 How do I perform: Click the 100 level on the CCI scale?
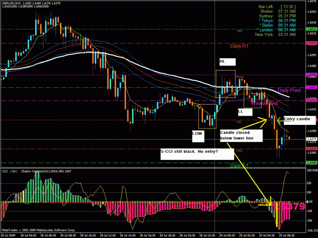click(x=309, y=192)
